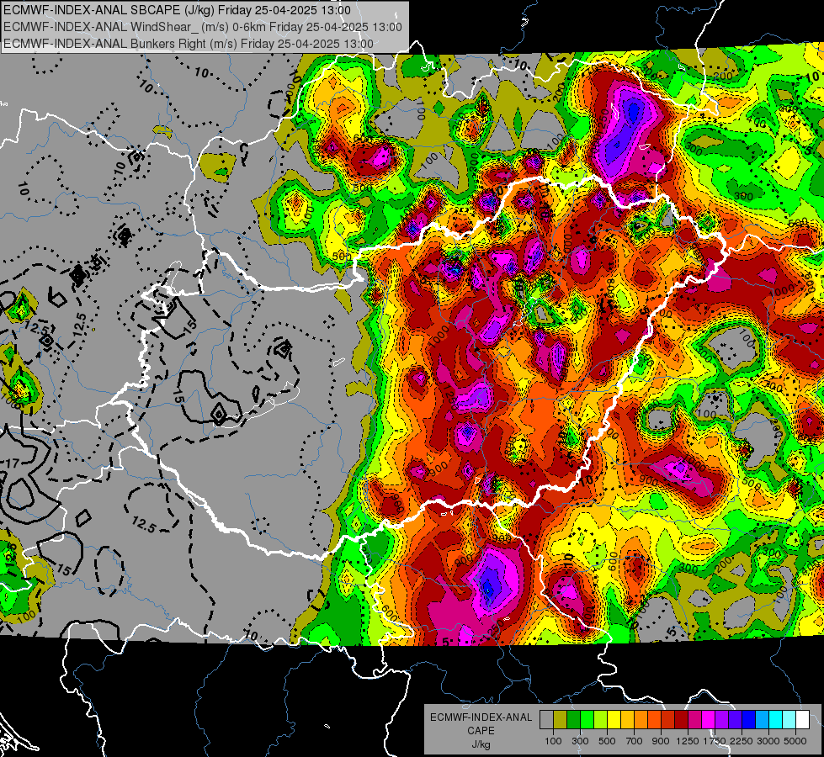Click the WindShear 0-6km title line
This screenshot has height=757, width=824.
[203, 27]
